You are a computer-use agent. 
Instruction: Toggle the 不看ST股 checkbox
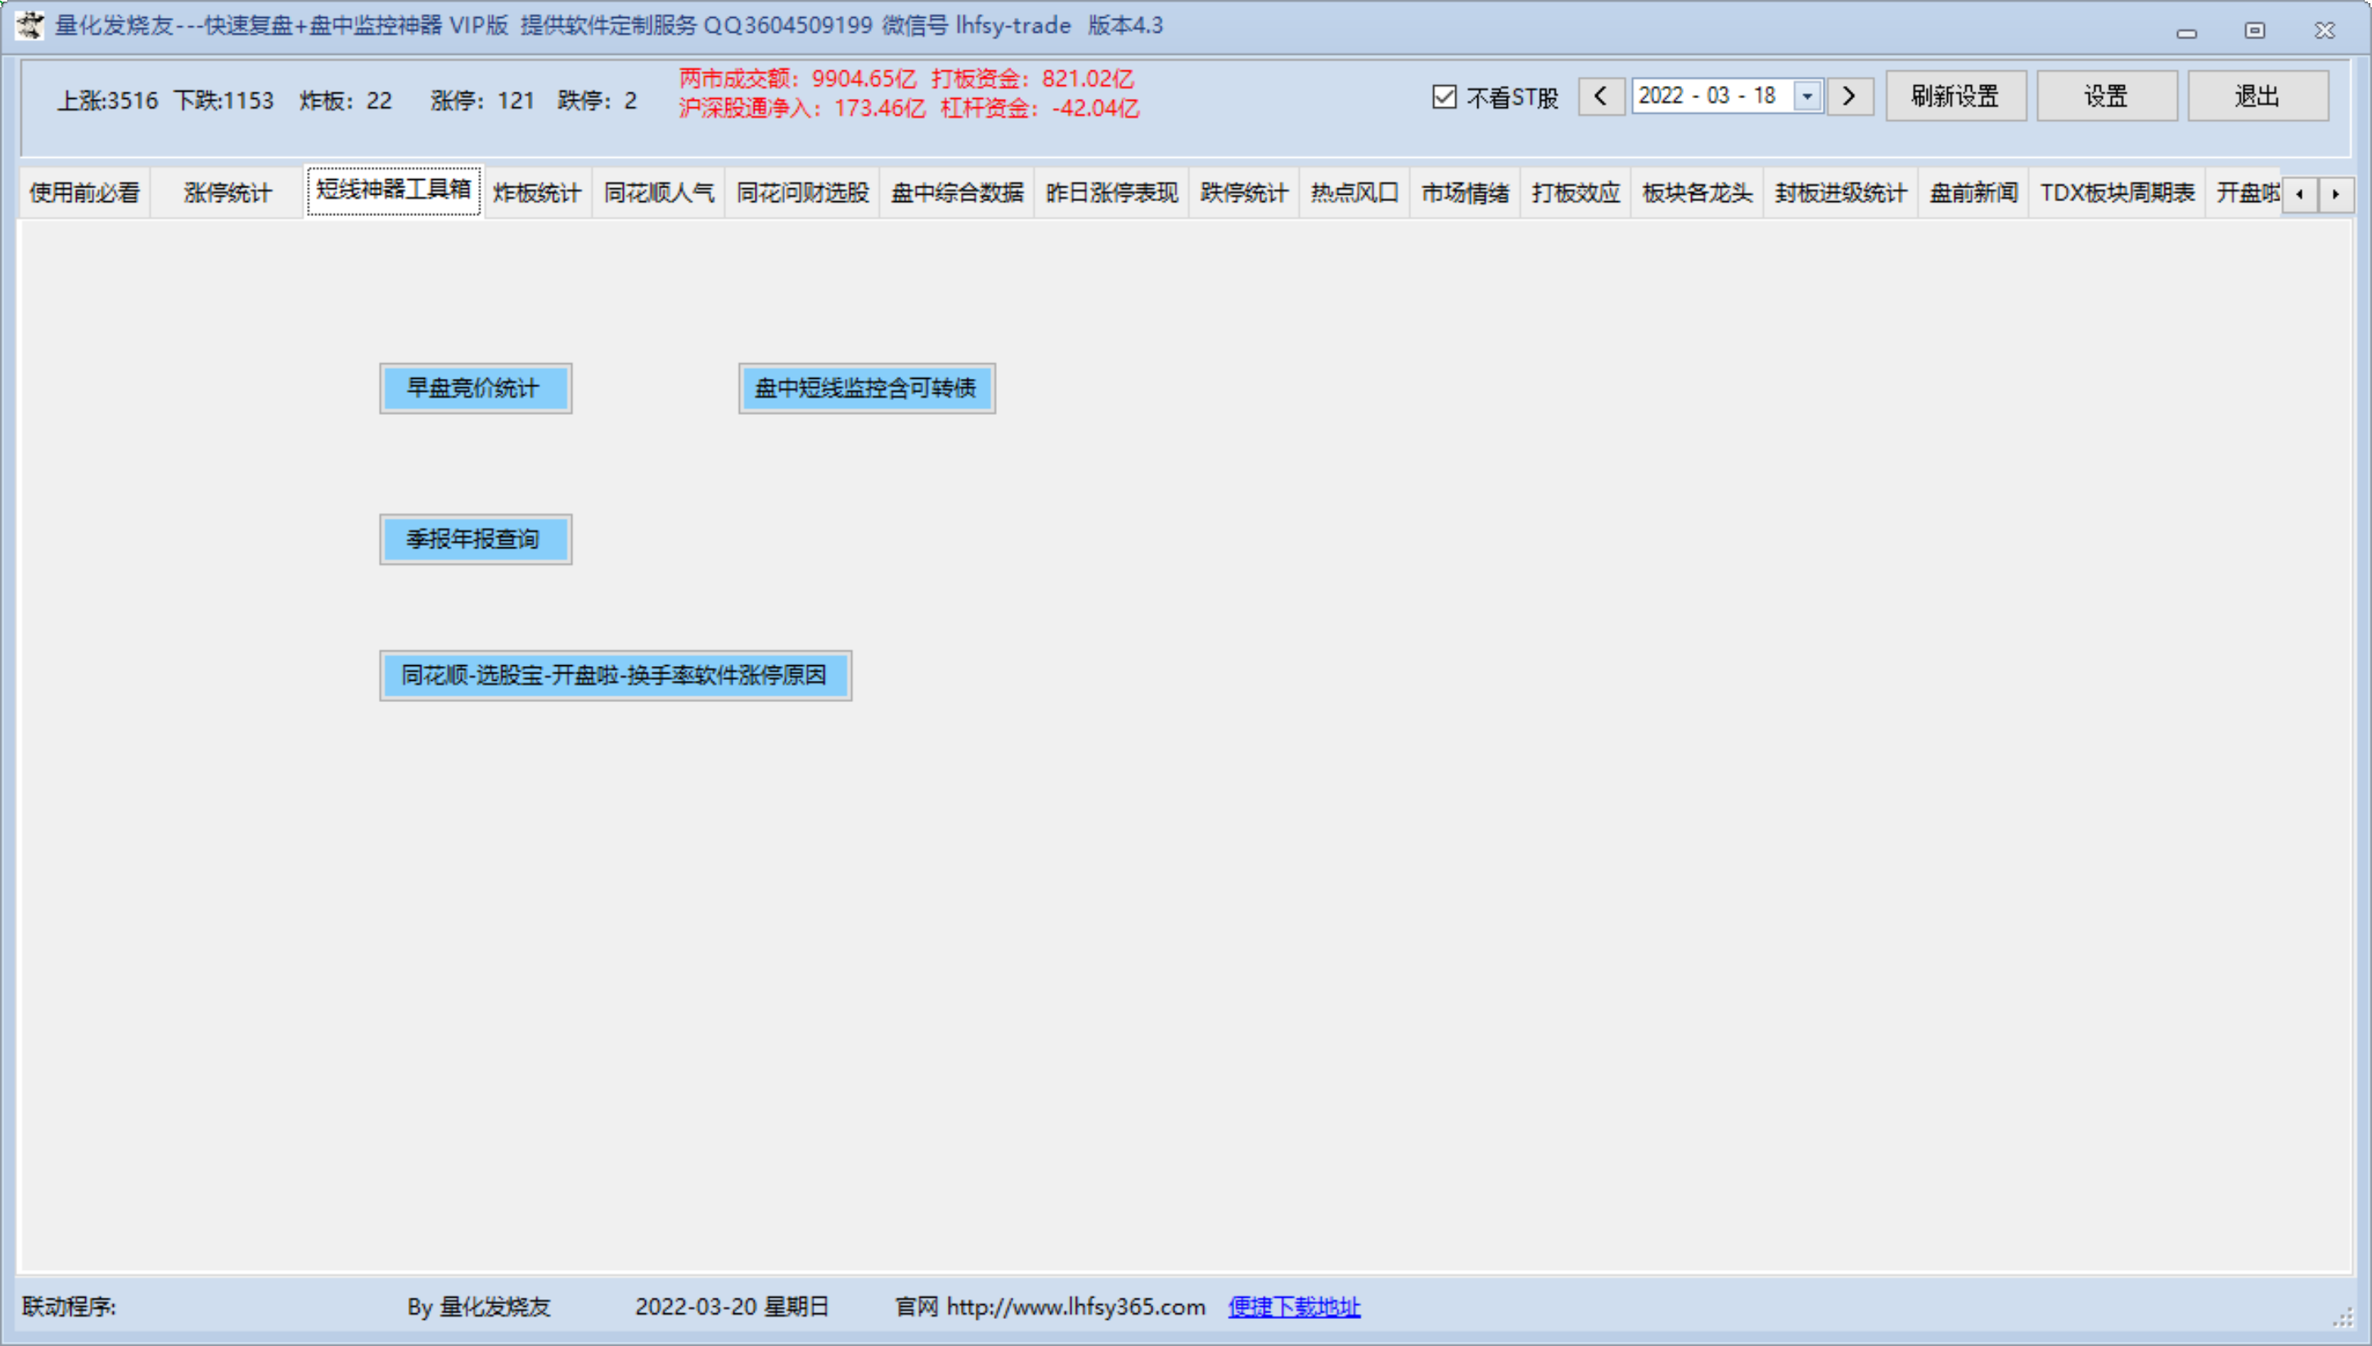[1444, 97]
